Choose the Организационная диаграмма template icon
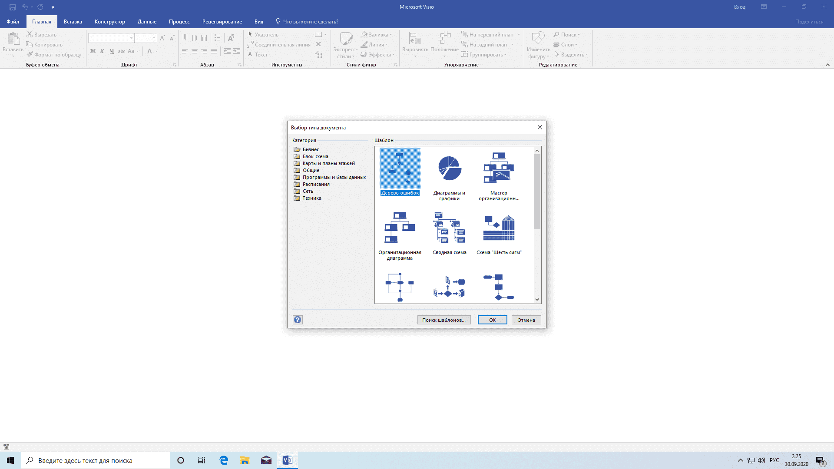This screenshot has width=834, height=469. [400, 228]
